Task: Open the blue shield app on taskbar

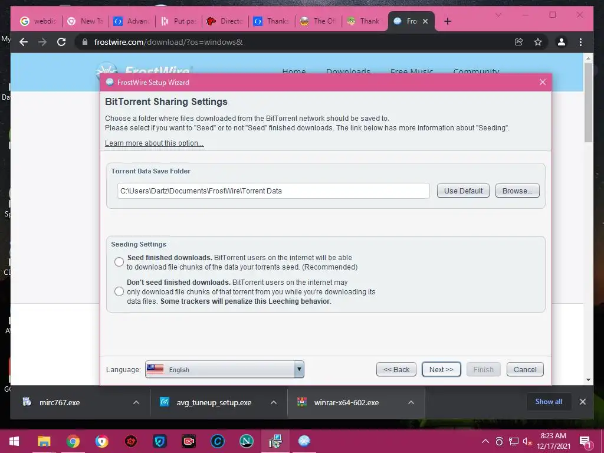Action: click(159, 441)
